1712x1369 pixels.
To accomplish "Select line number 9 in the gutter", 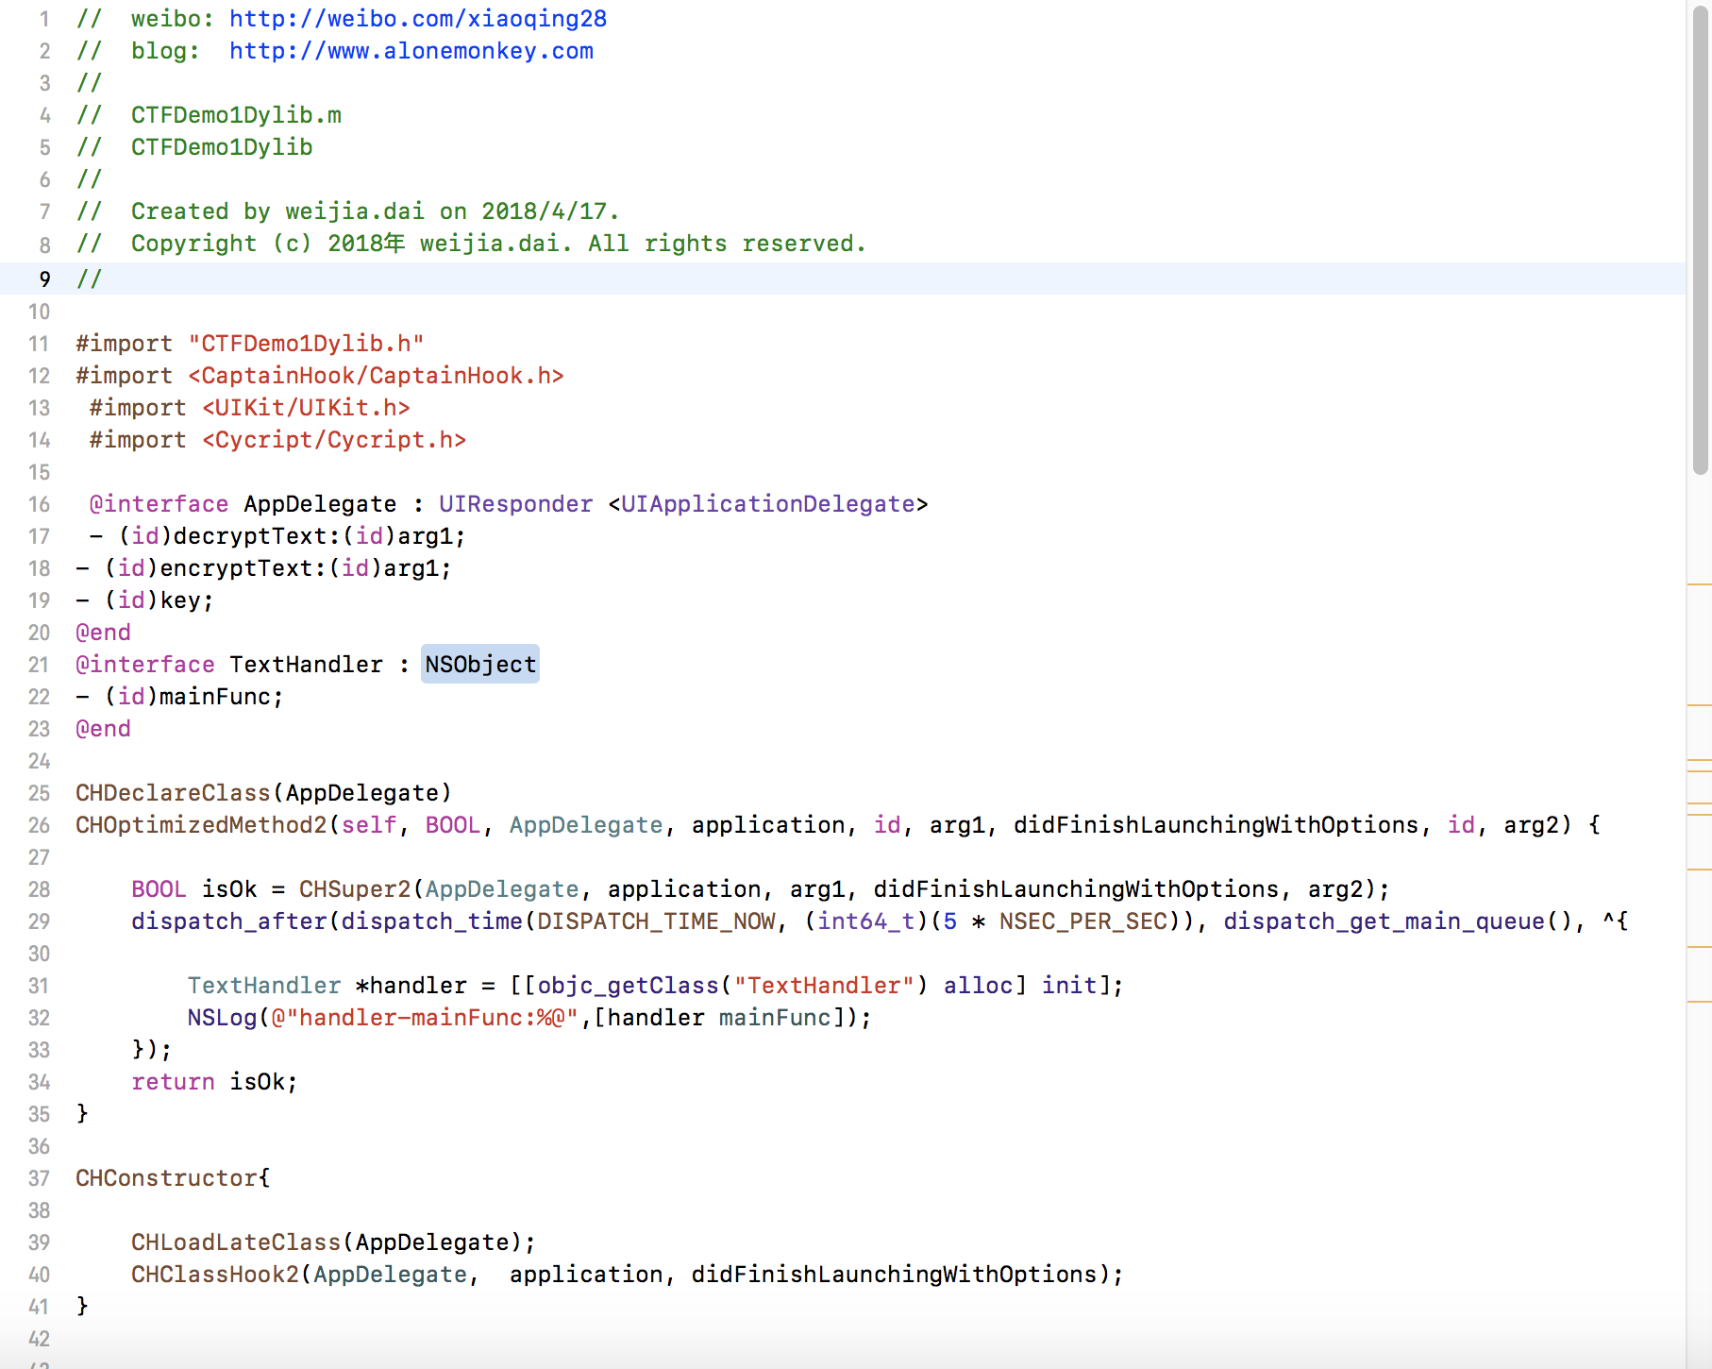I will point(43,279).
